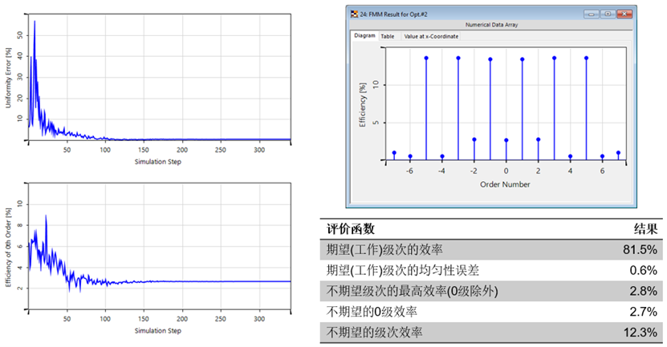Click the 结果 column header

point(646,229)
